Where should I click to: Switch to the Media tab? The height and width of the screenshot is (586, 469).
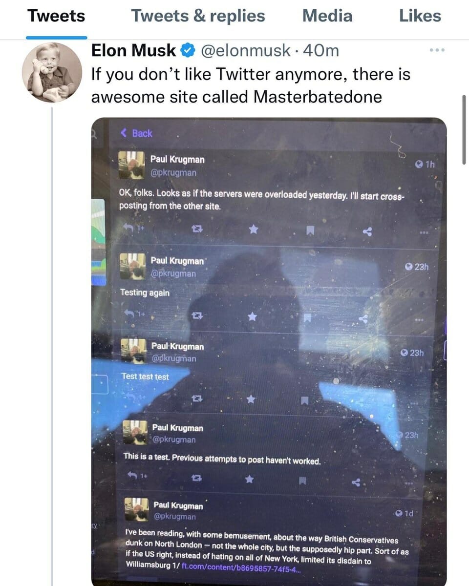coord(327,16)
